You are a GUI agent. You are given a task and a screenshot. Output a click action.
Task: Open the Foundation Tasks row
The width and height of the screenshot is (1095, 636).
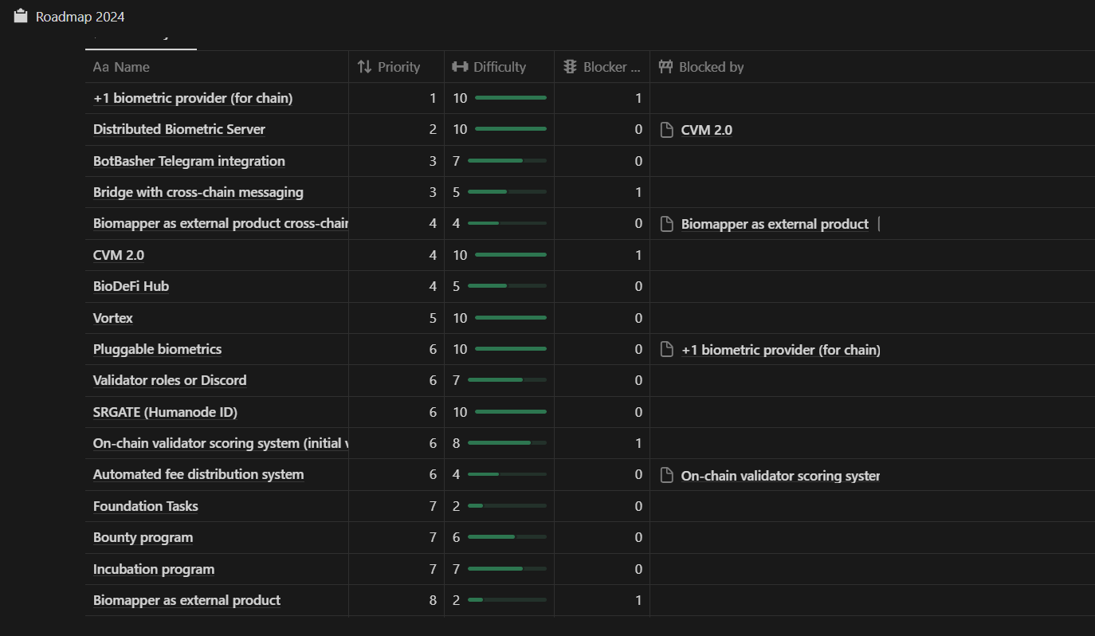[146, 506]
